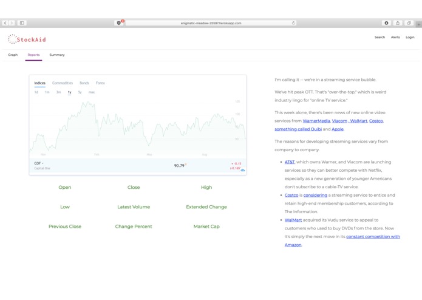Open Alerts in the top navigation

pyautogui.click(x=395, y=37)
